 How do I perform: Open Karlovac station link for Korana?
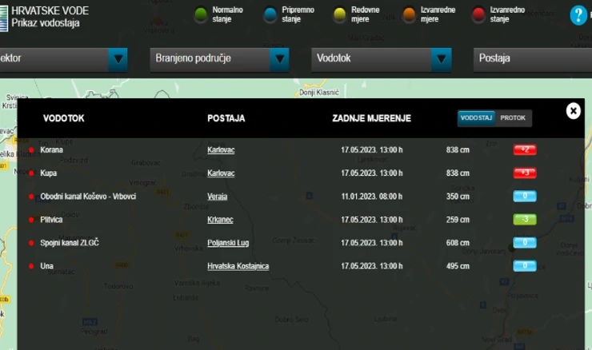[x=221, y=149]
